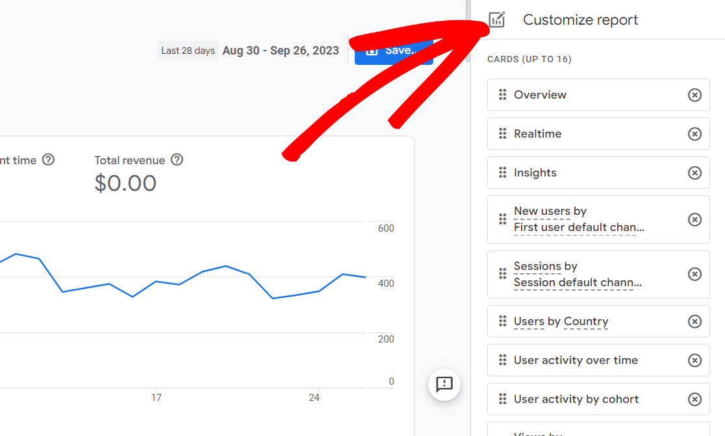
Task: Click the blue Save button
Action: tap(393, 50)
